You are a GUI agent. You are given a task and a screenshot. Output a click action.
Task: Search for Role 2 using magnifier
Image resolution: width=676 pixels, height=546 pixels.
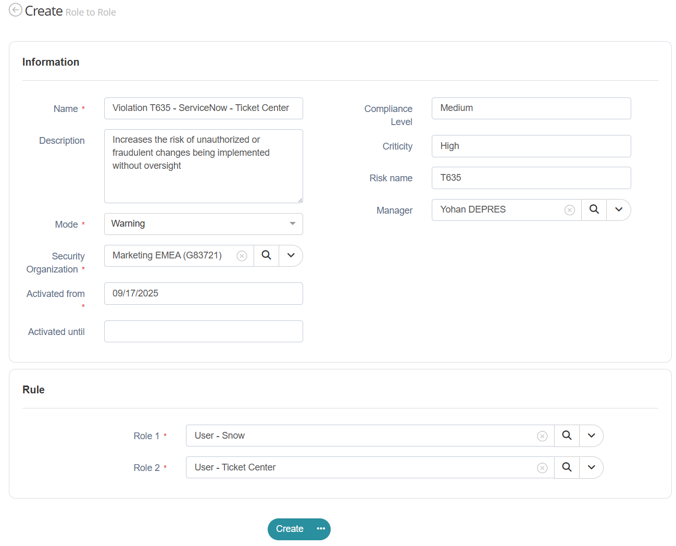pos(567,467)
